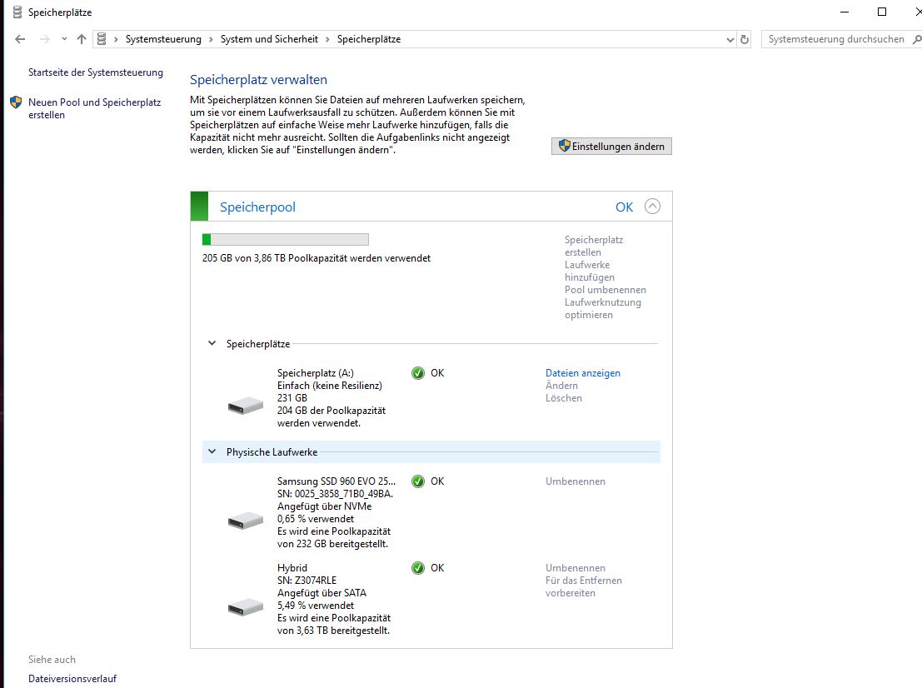Click Laufwerknutzung optimieren link

(x=603, y=309)
